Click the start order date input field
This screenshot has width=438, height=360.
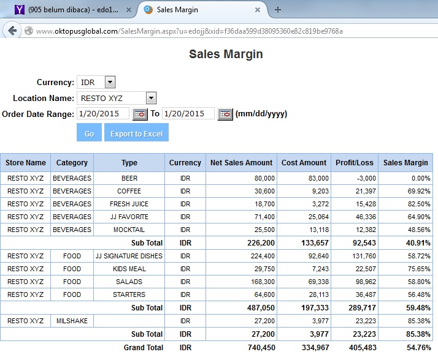[103, 114]
